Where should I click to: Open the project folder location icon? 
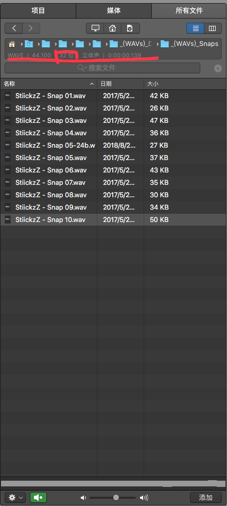[130, 28]
